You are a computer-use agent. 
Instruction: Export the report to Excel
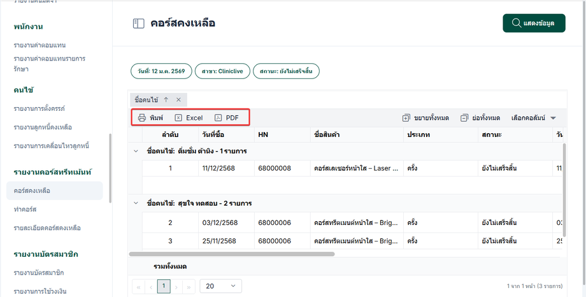189,118
